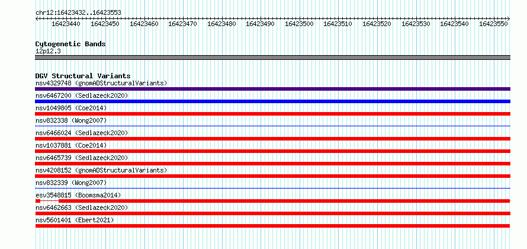527x249 pixels.
Task: Select the thin blue nsv832338 line
Action: pos(272,126)
